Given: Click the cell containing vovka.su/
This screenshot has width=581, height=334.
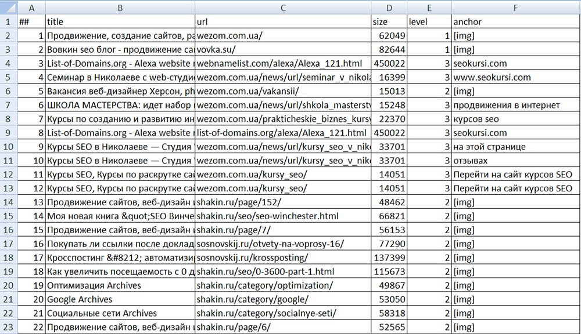Looking at the screenshot, I should click(x=283, y=49).
